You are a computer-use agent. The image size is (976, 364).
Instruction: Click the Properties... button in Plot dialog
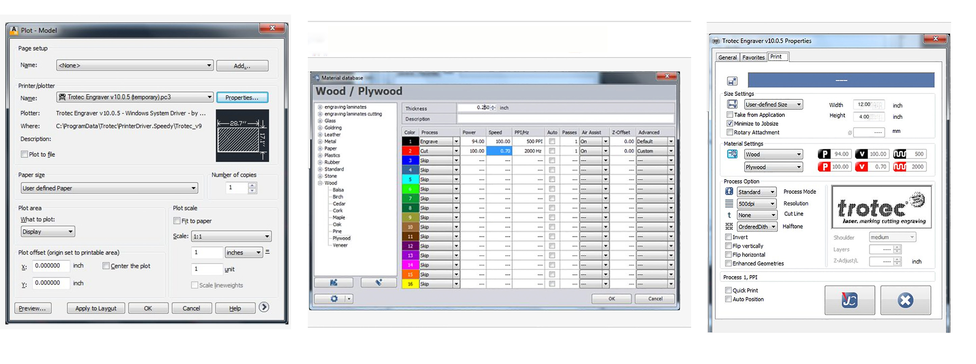click(242, 97)
